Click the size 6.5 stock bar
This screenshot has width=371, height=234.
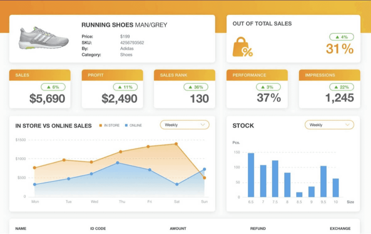coord(251,175)
